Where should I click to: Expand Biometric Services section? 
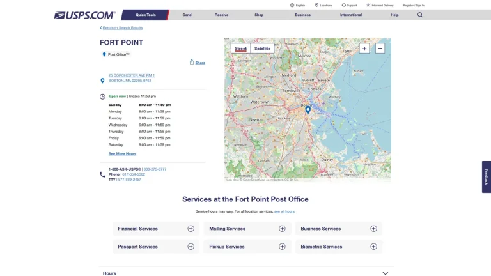(x=338, y=247)
